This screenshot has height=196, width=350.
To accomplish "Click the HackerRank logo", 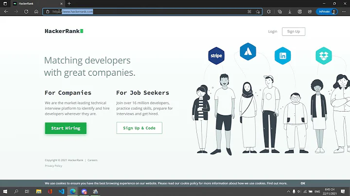I will 64,31.
